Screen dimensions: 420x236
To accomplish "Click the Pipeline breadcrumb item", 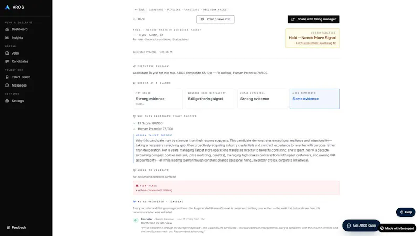I will [174, 10].
